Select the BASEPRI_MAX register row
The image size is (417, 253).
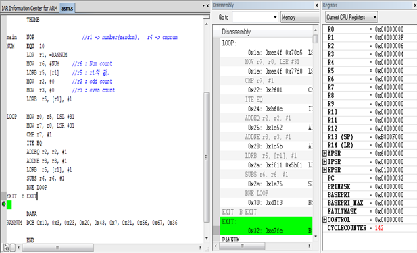pyautogui.click(x=370, y=203)
